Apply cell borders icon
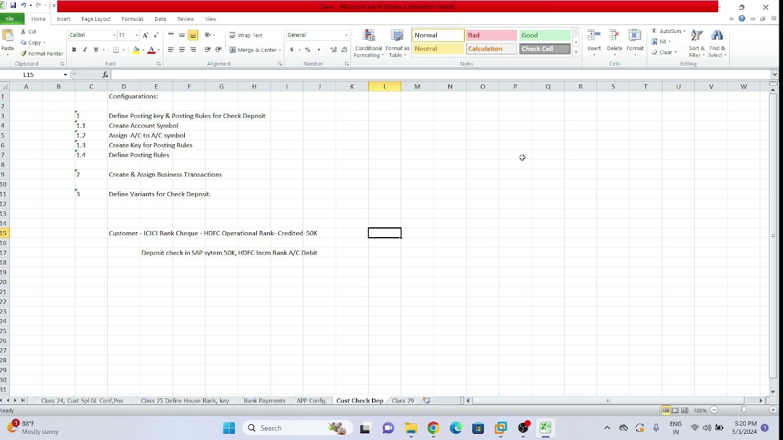The image size is (783, 440). pyautogui.click(x=116, y=50)
